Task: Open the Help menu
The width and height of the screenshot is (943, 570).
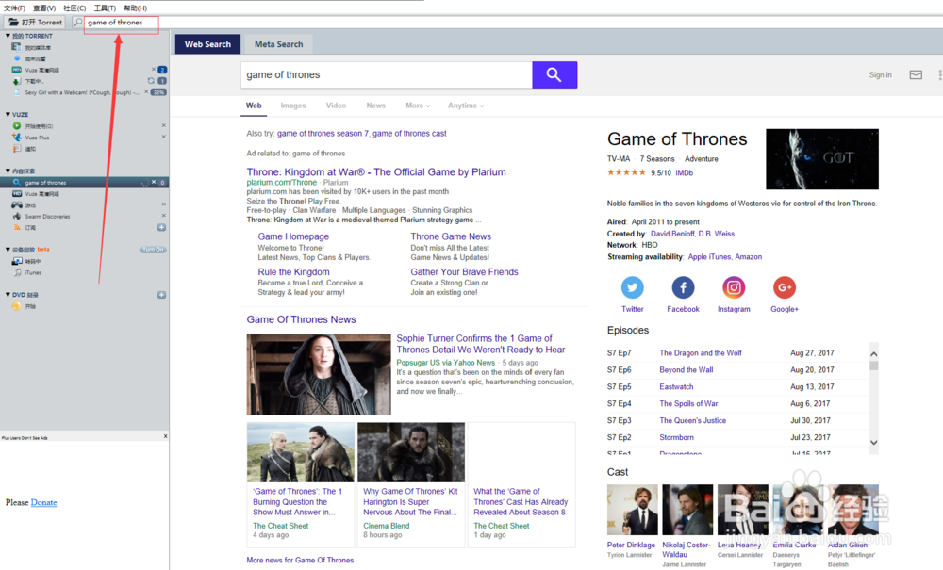Action: tap(135, 8)
